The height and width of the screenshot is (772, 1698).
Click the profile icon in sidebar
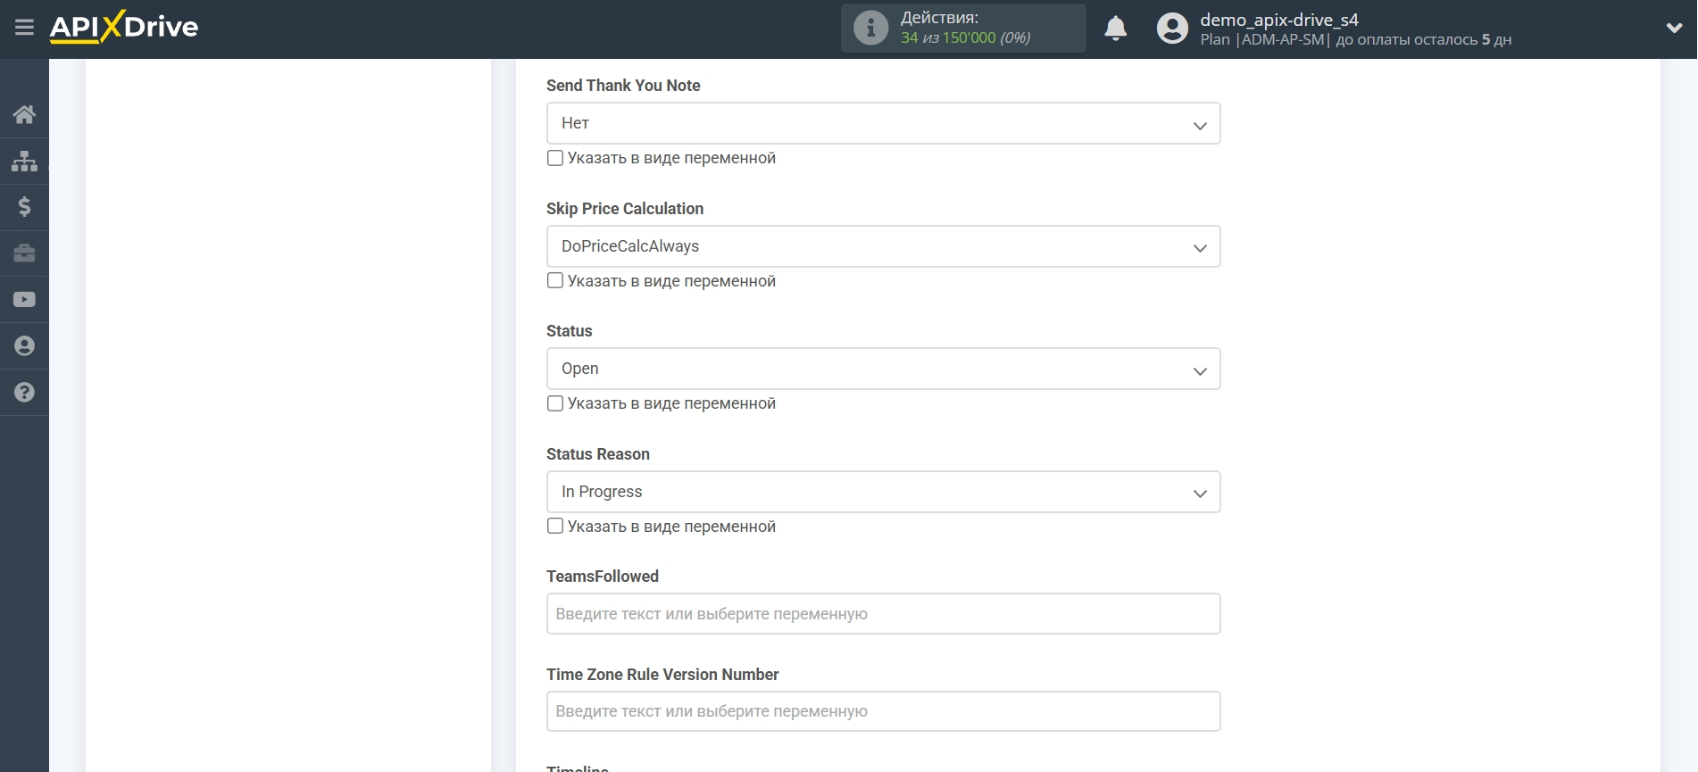(24, 346)
